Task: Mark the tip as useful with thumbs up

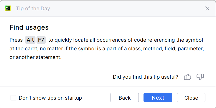Action: click(188, 77)
